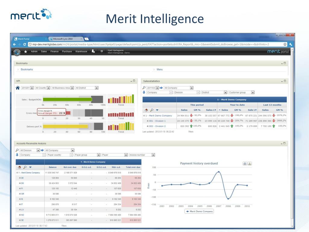Click home icon in Accounts Receivable table header
309x232 pixels.
19,167
